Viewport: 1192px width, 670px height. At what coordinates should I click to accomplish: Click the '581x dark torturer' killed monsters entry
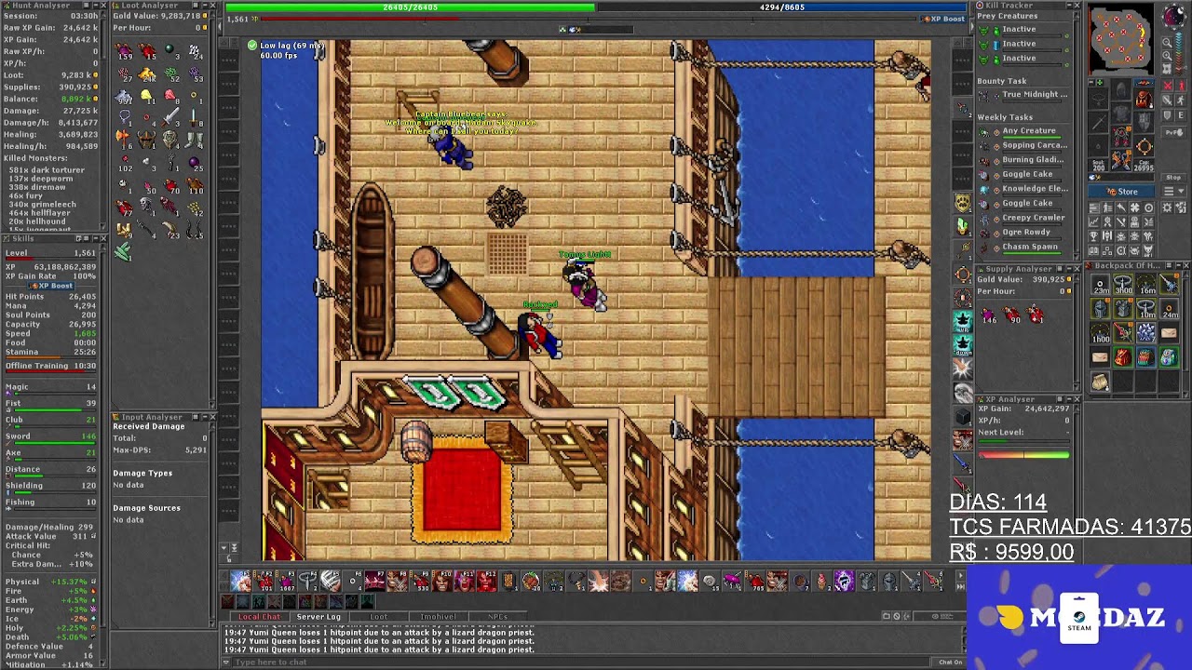point(47,169)
